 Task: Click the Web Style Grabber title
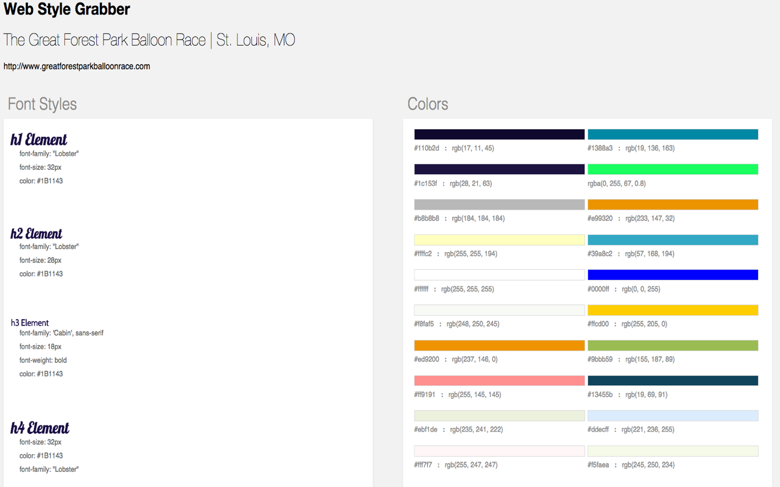(66, 10)
